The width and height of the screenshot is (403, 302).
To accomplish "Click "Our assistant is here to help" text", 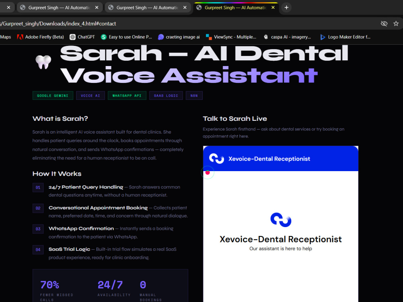I will pos(280,248).
